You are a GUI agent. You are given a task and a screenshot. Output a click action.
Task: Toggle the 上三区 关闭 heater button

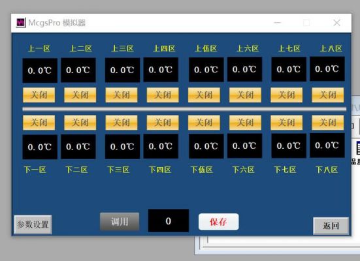122,95
